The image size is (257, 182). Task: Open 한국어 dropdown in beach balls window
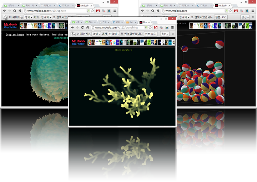[x=184, y=17]
